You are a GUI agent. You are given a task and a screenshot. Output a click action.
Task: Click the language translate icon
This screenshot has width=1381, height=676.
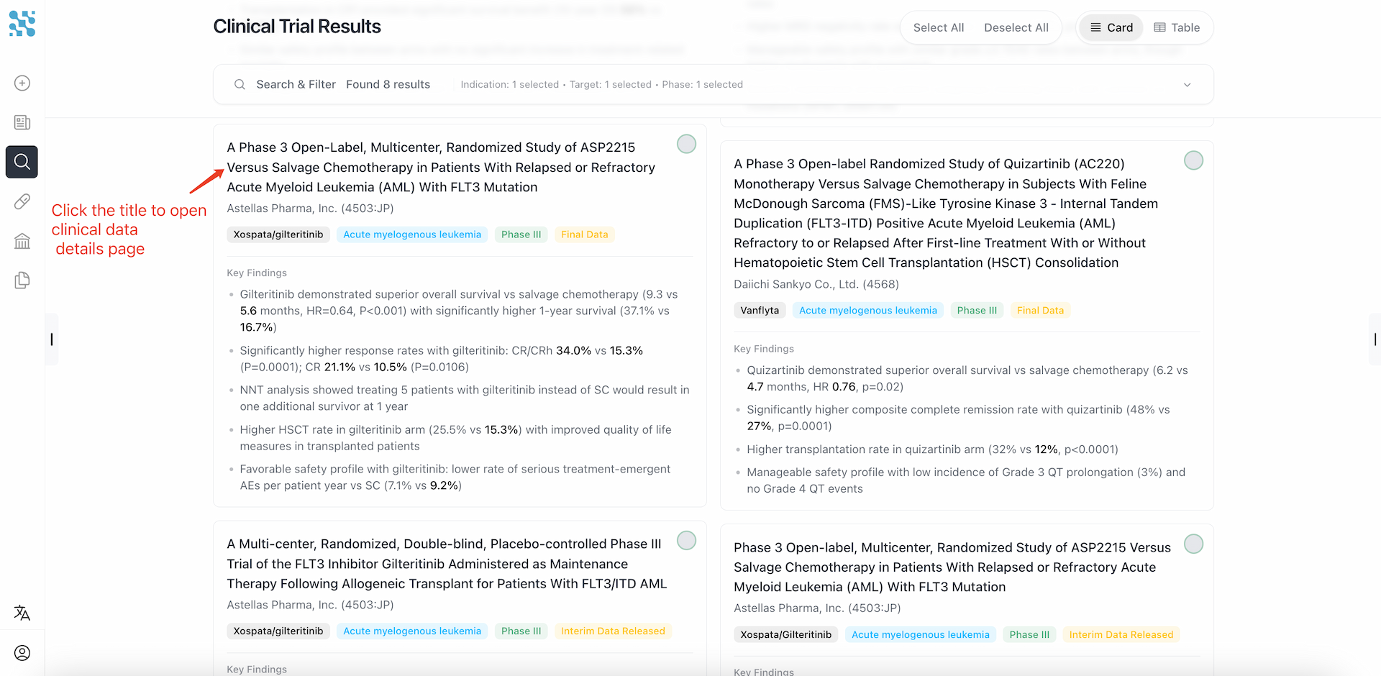point(22,613)
